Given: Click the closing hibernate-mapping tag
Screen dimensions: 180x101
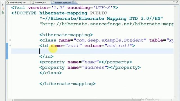Looking at the screenshot, I should (67, 84).
